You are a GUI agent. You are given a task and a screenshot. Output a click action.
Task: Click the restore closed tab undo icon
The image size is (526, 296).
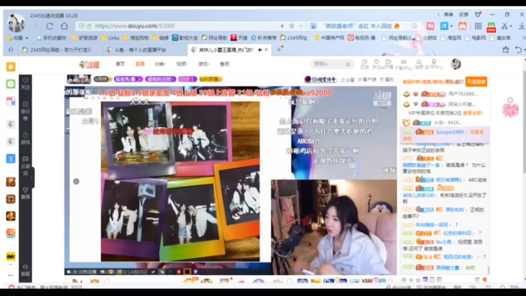click(x=519, y=50)
